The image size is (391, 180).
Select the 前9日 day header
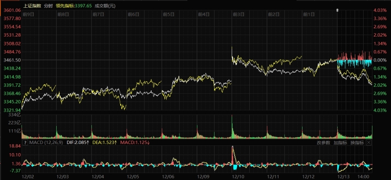click(x=28, y=15)
